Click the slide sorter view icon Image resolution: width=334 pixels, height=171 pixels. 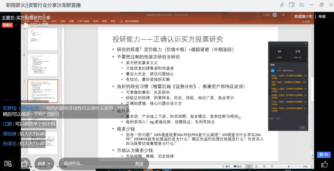(256, 167)
